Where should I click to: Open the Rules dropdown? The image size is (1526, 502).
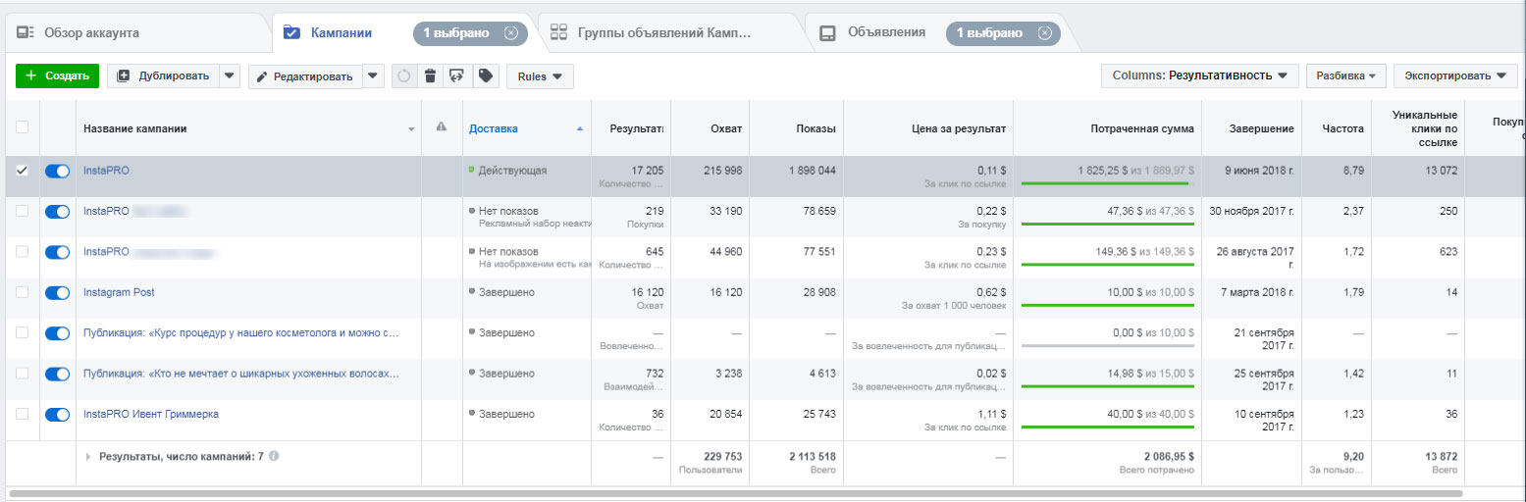click(540, 75)
